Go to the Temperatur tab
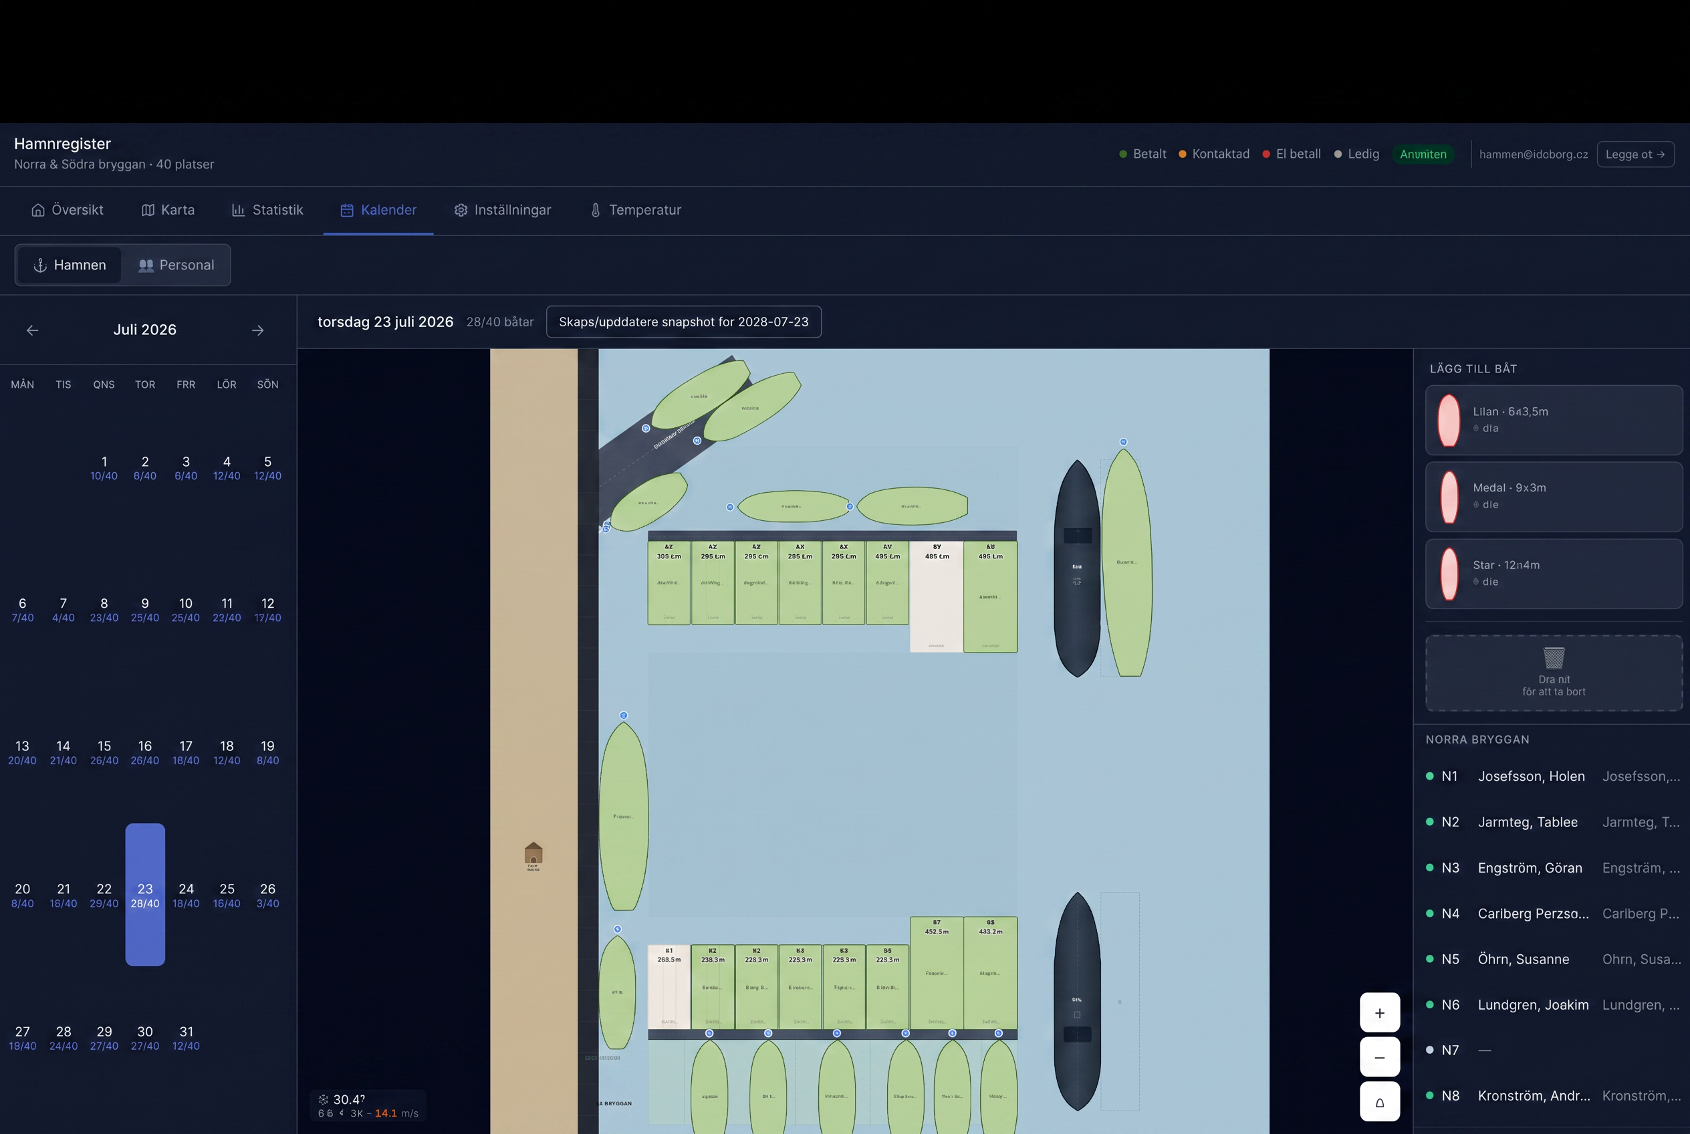 click(636, 210)
